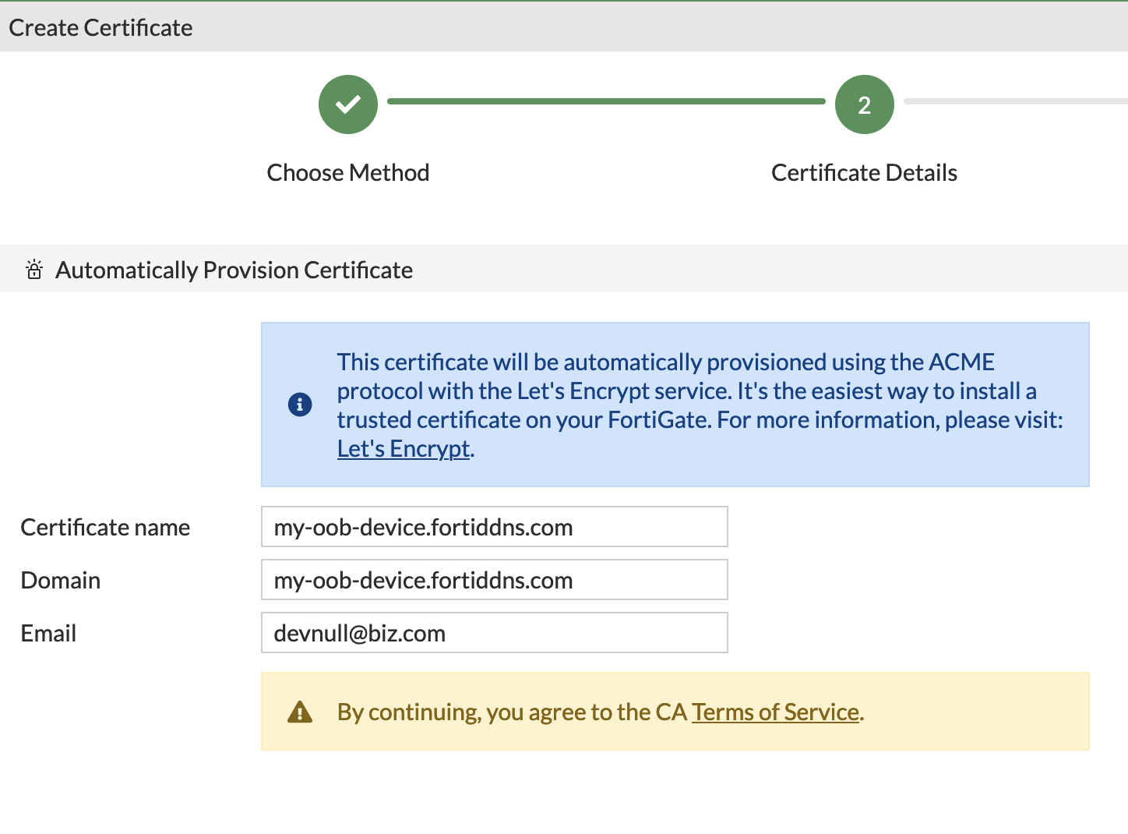
Task: Open the CA Terms of Service link
Action: pyautogui.click(x=776, y=712)
